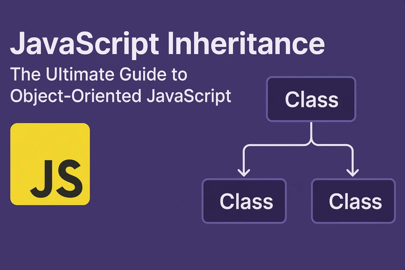Click the right horizontal branch of the connector

pyautogui.click(x=334, y=145)
